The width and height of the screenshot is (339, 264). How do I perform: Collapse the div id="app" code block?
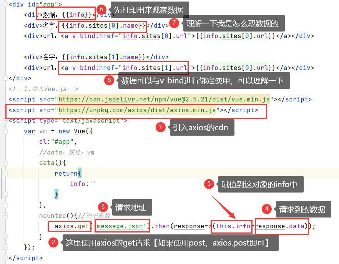[5, 5]
